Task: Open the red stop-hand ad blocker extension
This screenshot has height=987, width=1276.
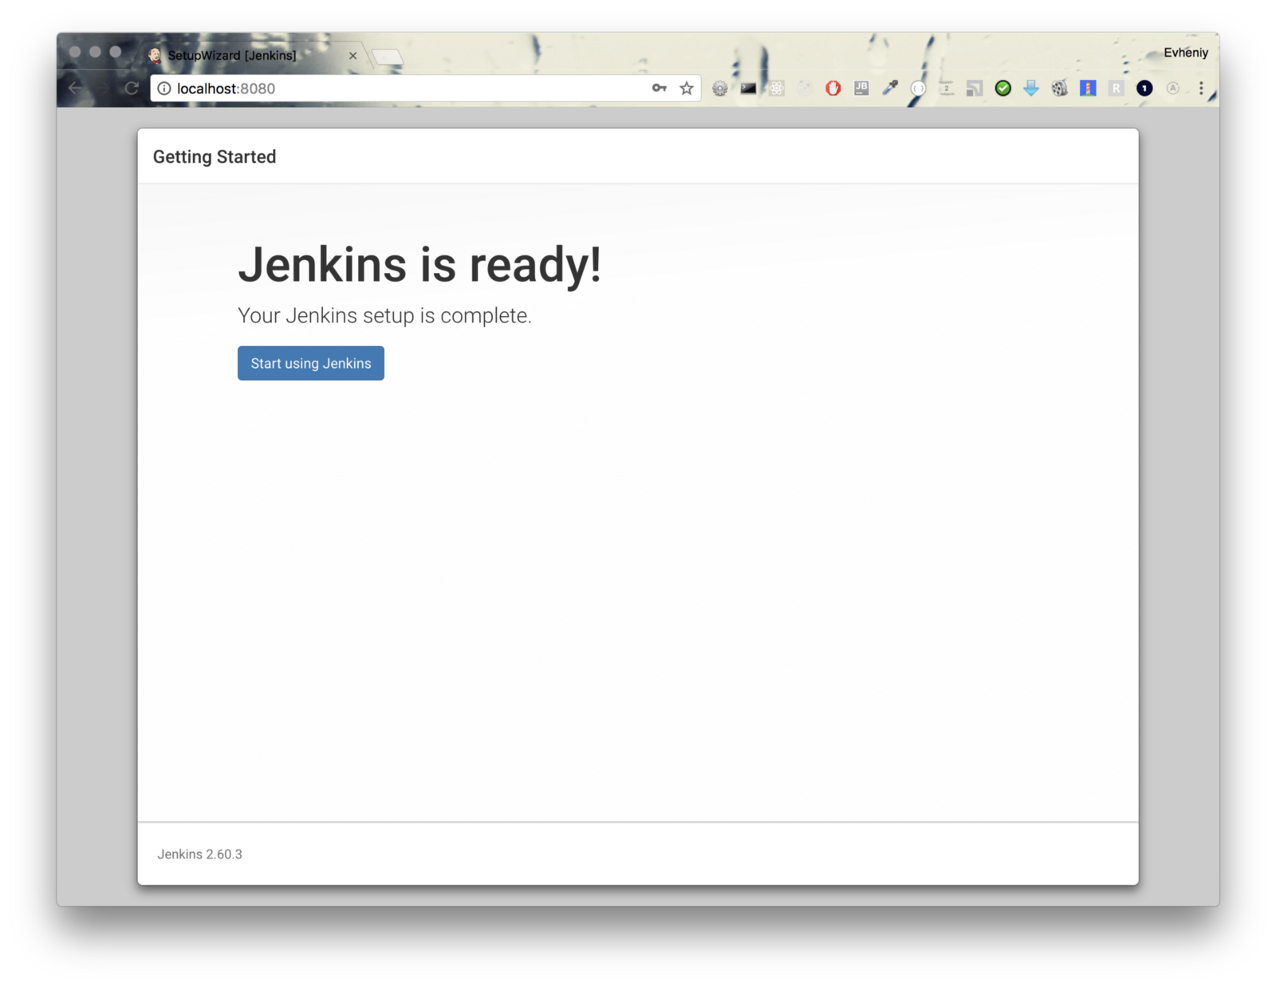Action: tap(833, 89)
